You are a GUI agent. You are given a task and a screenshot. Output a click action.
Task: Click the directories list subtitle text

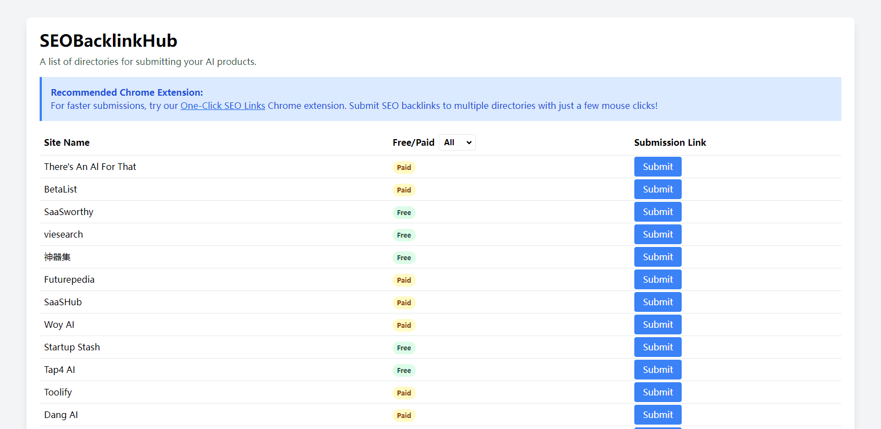148,62
